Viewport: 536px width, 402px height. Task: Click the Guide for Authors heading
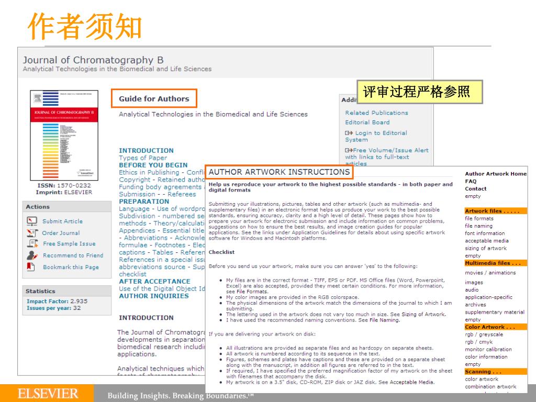(154, 99)
